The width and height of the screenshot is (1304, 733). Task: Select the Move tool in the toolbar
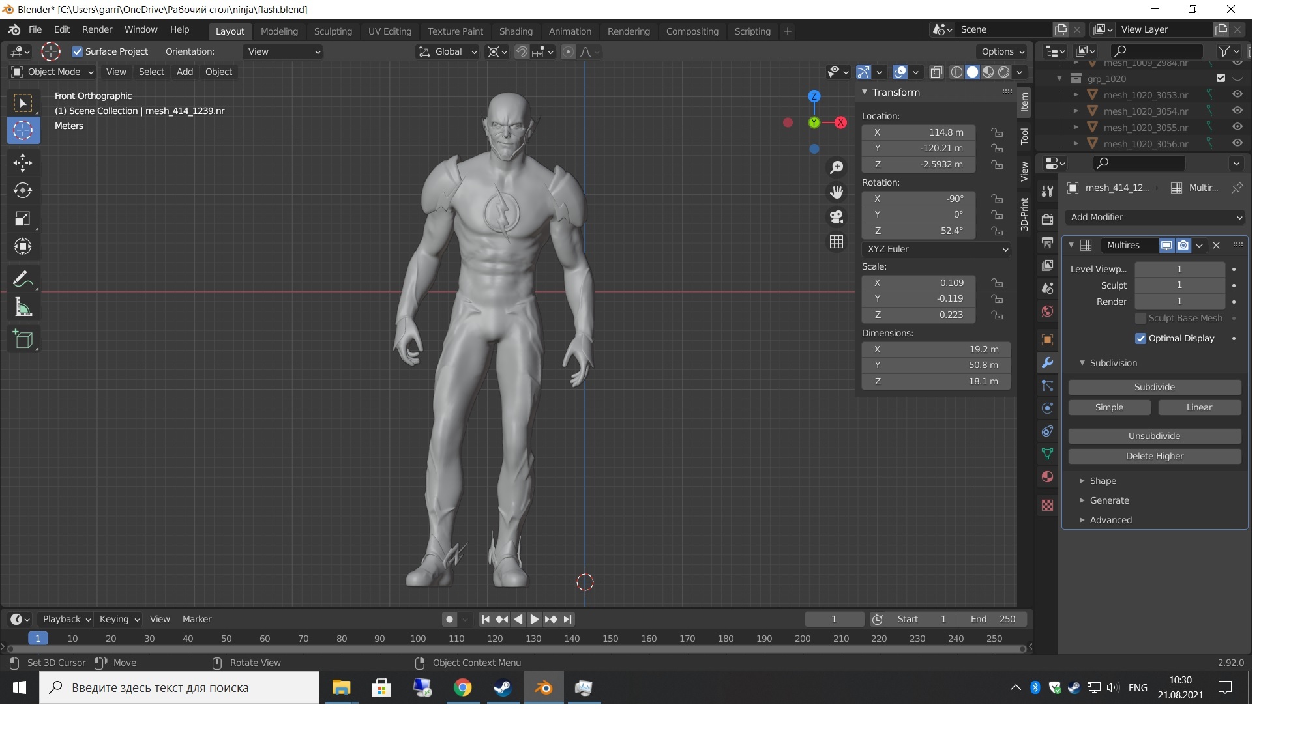(x=23, y=163)
